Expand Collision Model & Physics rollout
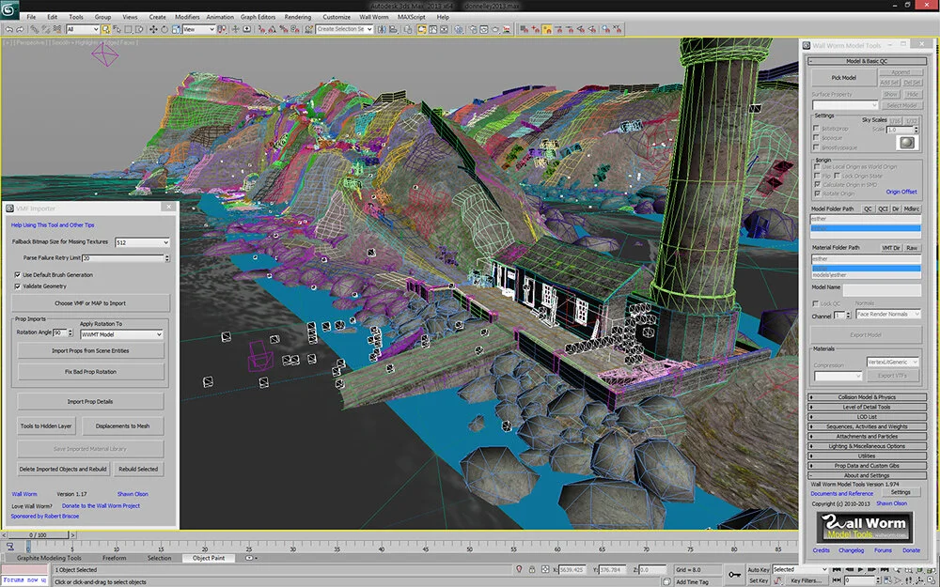 (867, 397)
